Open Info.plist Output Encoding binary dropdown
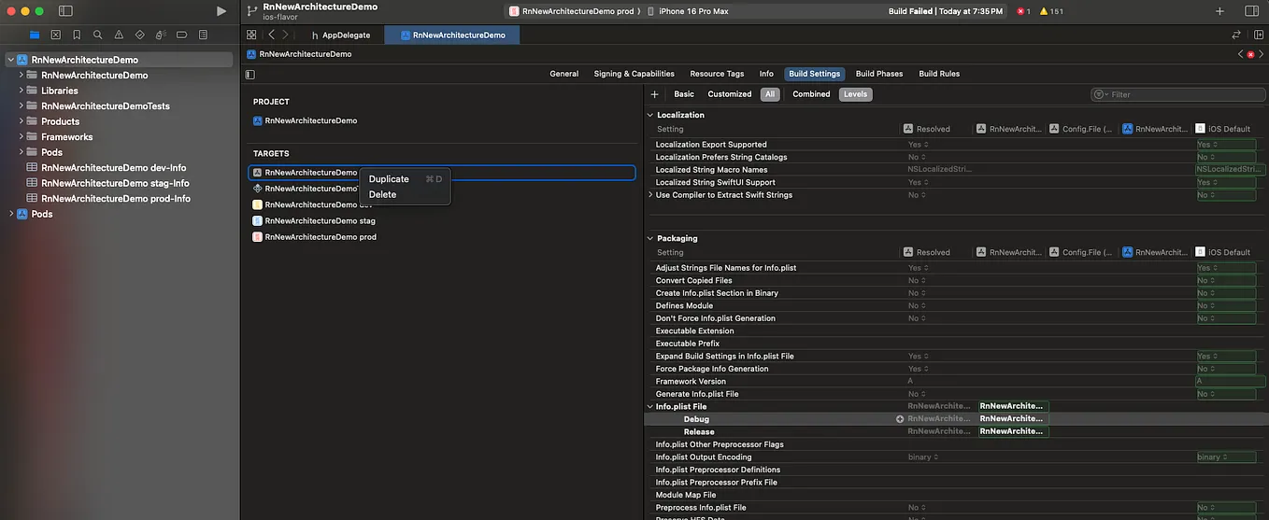The image size is (1269, 520). 923,457
